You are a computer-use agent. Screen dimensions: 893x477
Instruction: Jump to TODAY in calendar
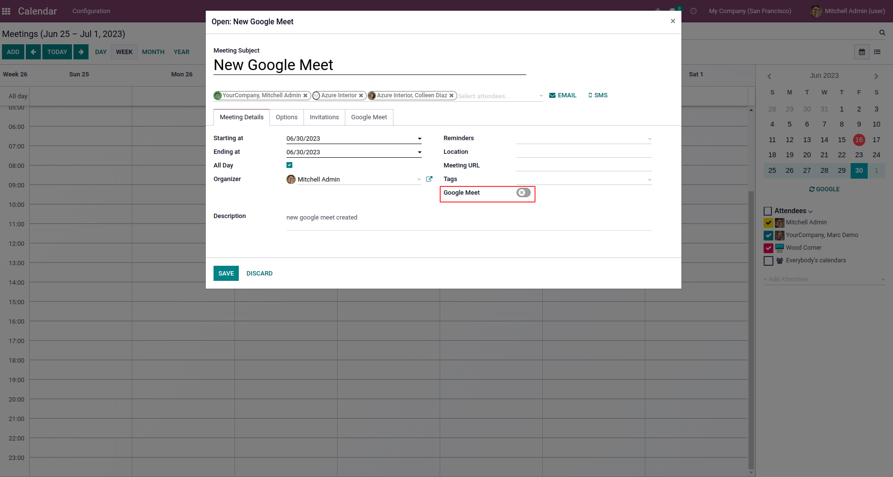(57, 52)
